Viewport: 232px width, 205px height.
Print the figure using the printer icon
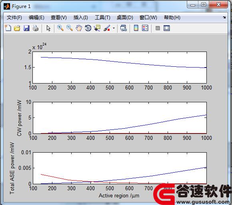click(36, 28)
